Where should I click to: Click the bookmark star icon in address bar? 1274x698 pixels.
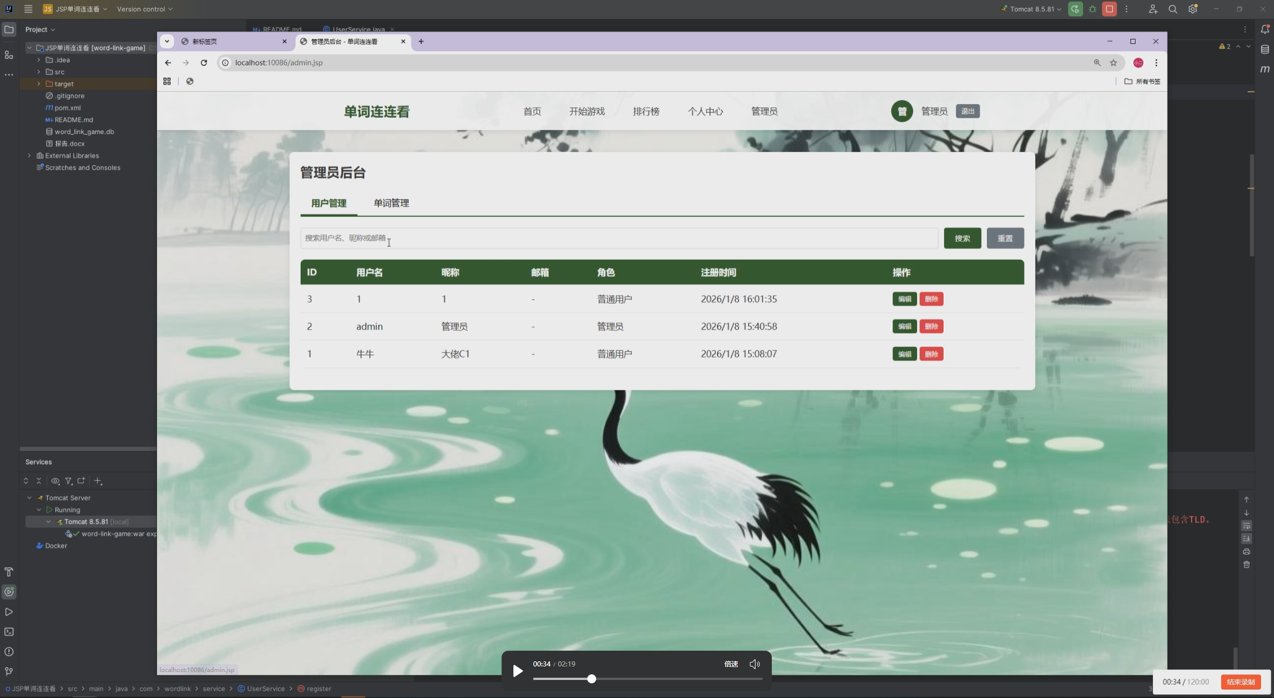[1113, 63]
